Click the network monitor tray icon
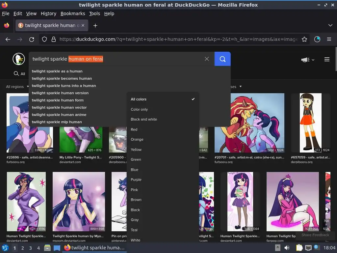Image resolution: width=337 pixels, height=253 pixels. pos(308,248)
